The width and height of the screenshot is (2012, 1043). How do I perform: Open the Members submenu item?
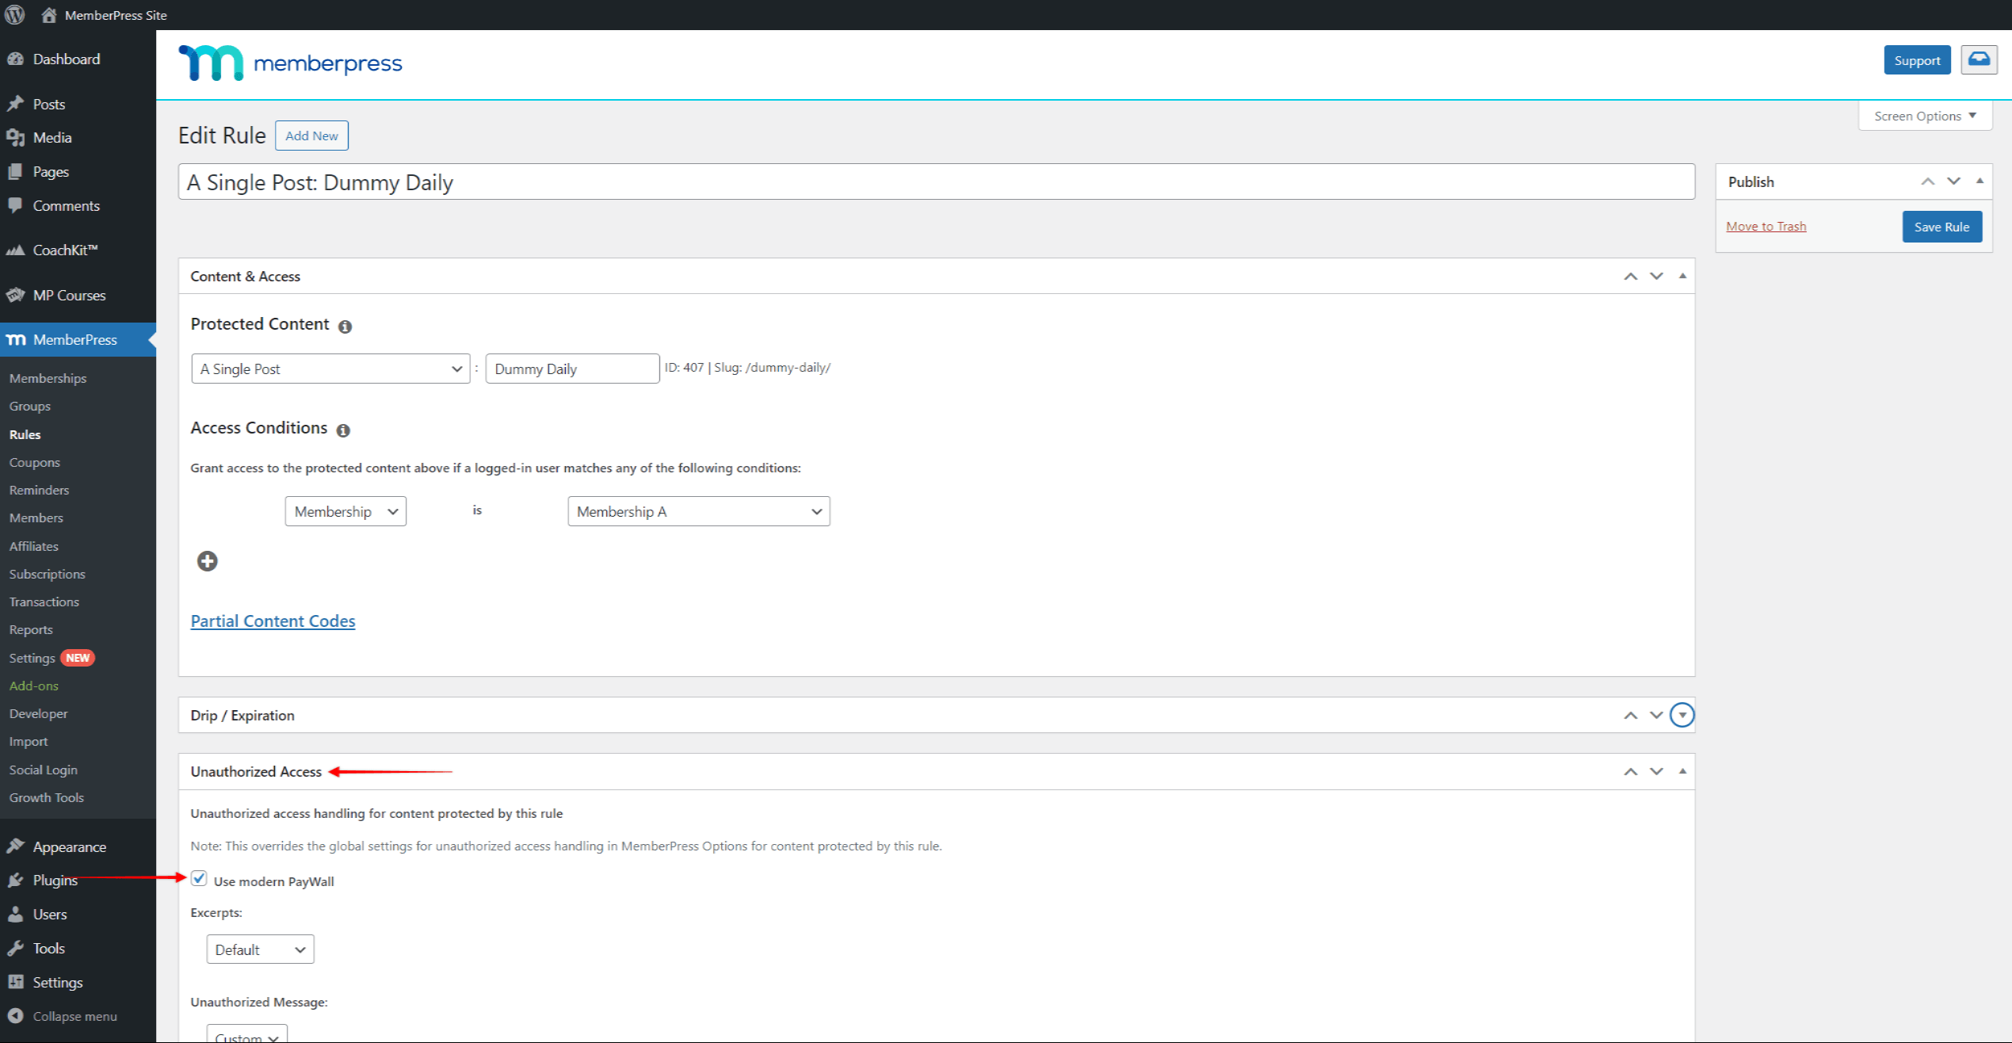tap(36, 518)
